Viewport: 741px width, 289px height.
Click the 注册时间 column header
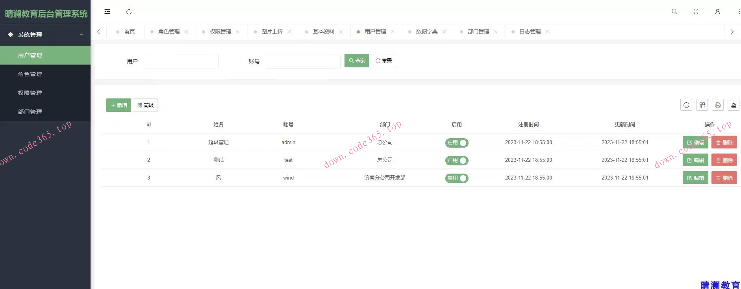tap(528, 124)
